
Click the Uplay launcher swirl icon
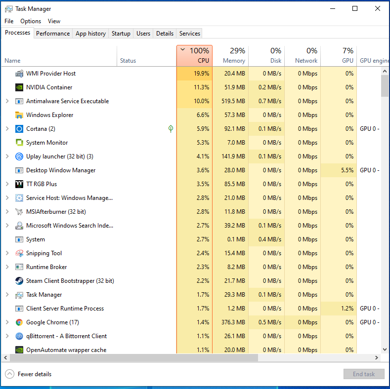pyautogui.click(x=19, y=156)
